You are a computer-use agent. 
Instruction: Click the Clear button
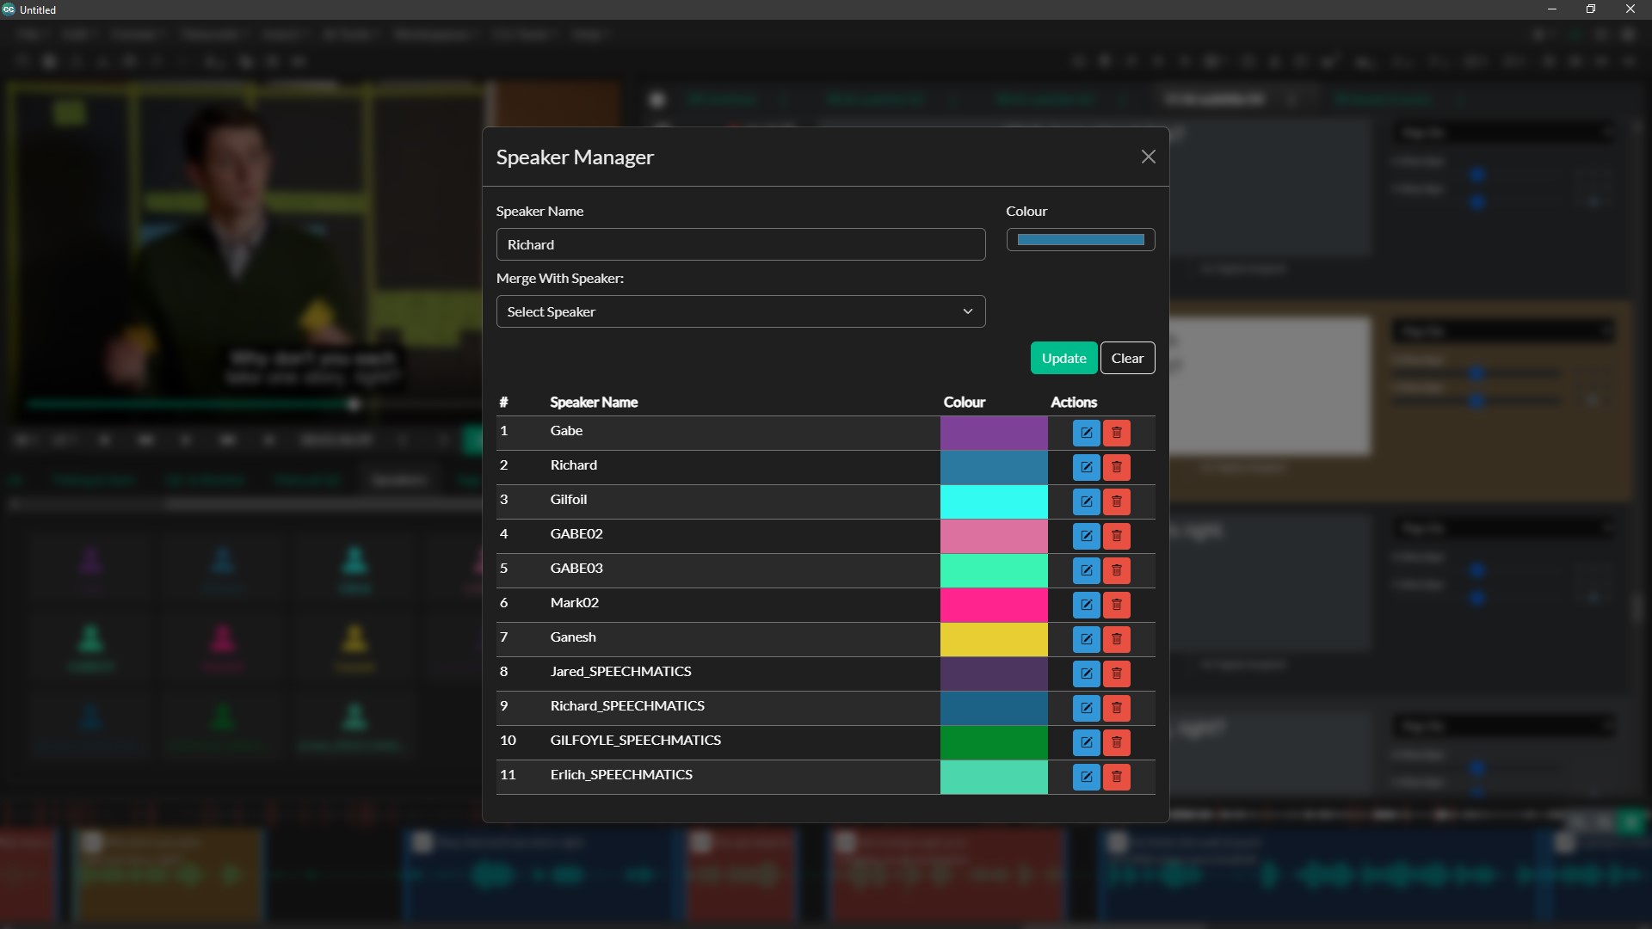pyautogui.click(x=1127, y=358)
